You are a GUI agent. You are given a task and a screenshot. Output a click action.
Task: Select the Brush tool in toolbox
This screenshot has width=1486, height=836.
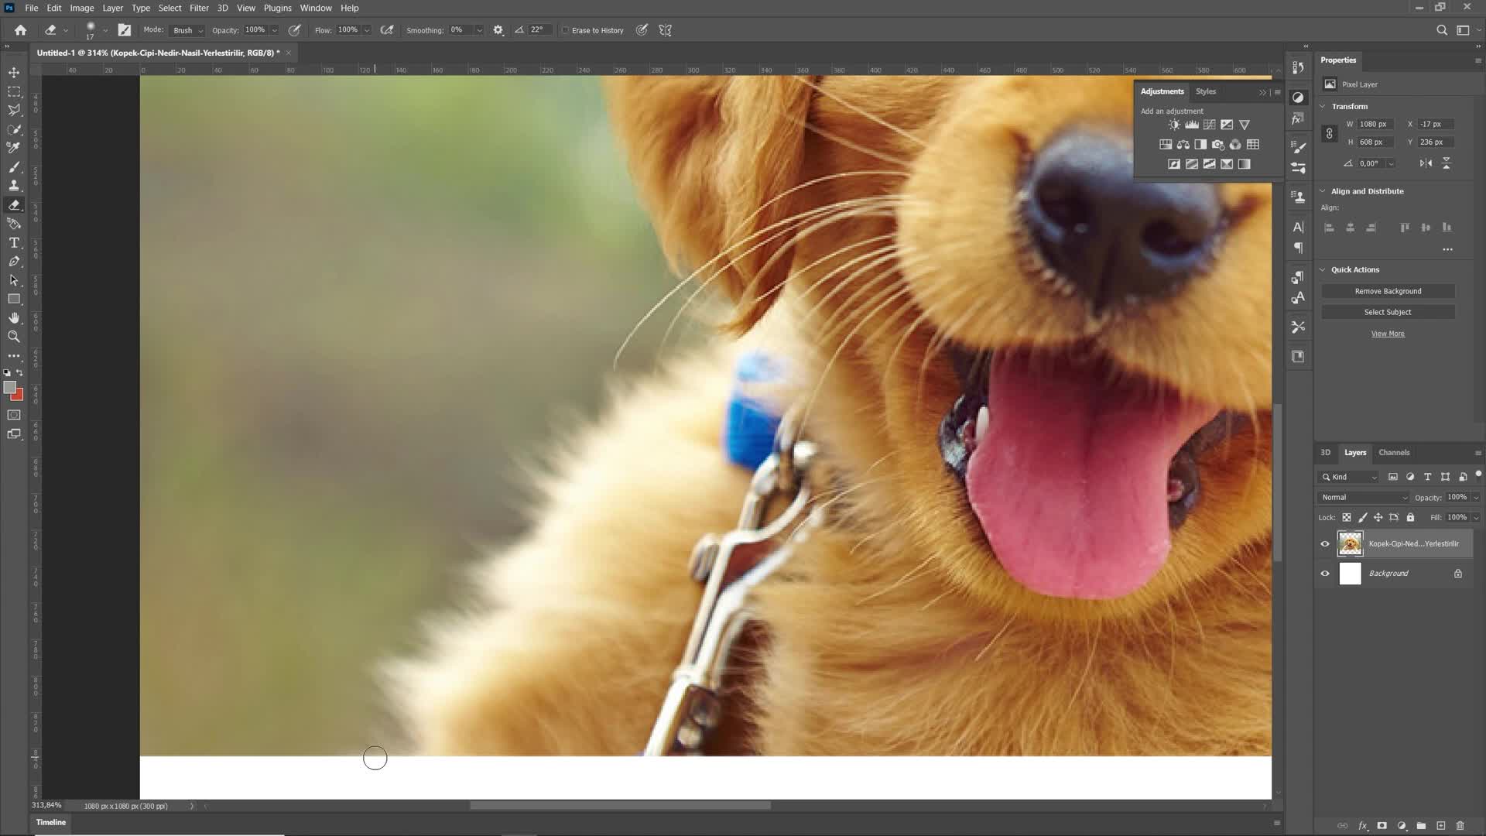14,167
